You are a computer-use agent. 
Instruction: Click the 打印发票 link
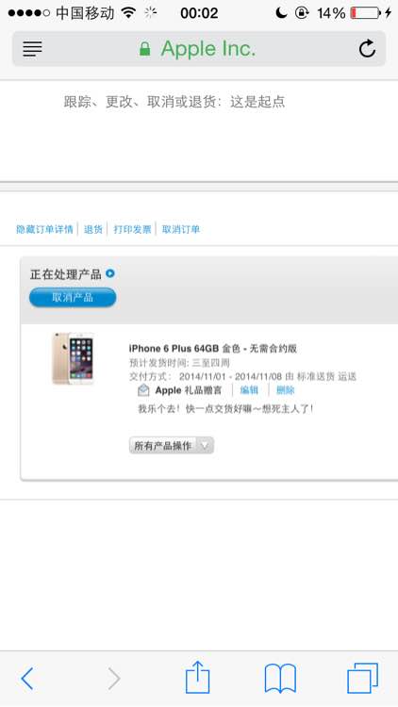[132, 229]
